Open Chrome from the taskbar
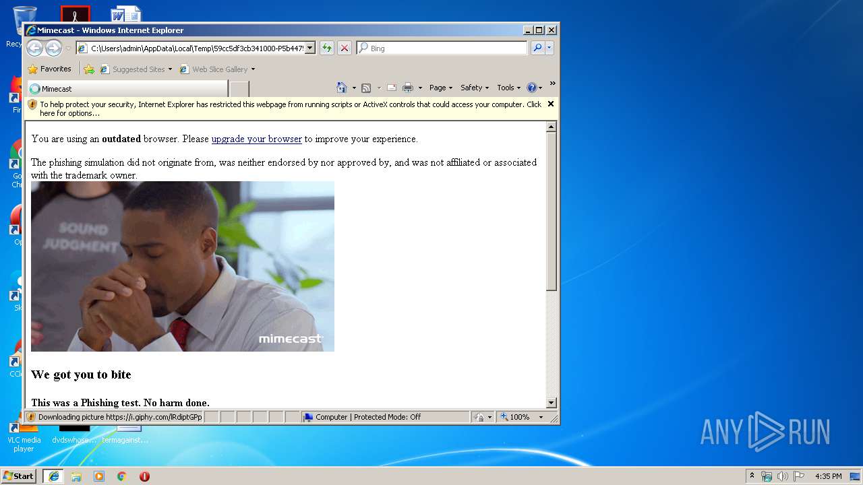Image resolution: width=863 pixels, height=485 pixels. point(122,476)
